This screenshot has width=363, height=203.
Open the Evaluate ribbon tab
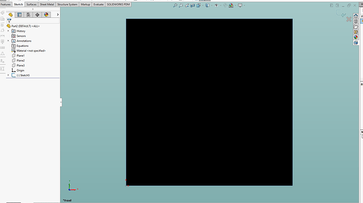[98, 4]
